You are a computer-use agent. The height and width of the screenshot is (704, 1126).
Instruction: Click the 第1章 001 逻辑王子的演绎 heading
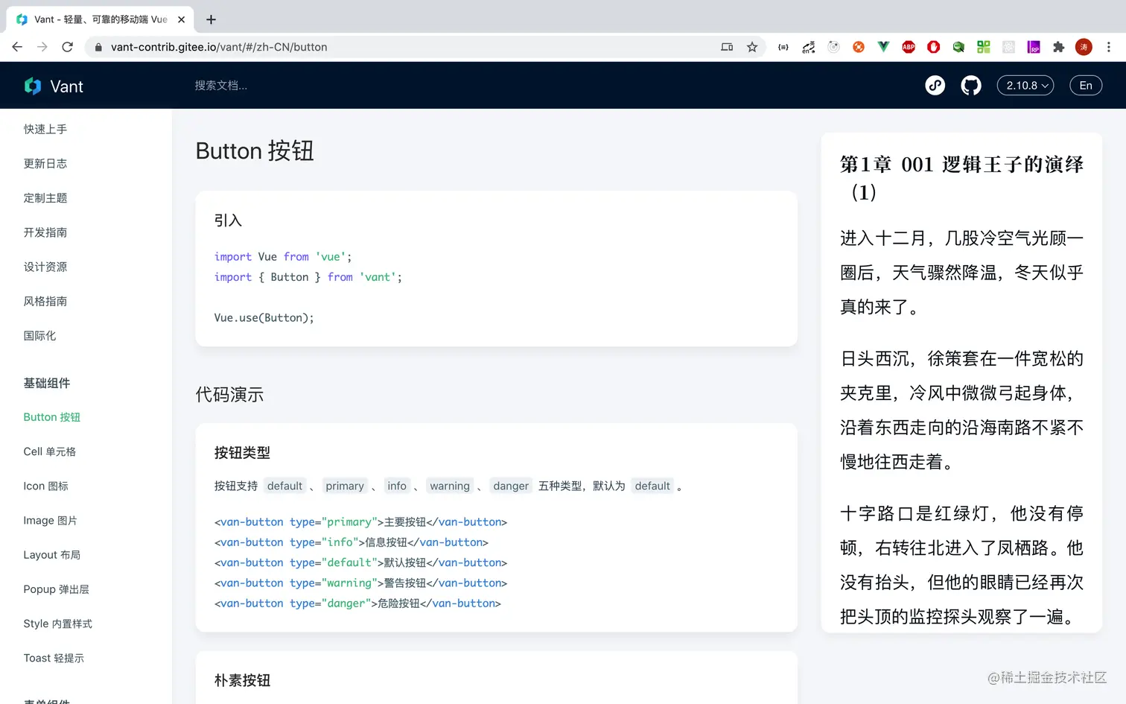pyautogui.click(x=961, y=178)
